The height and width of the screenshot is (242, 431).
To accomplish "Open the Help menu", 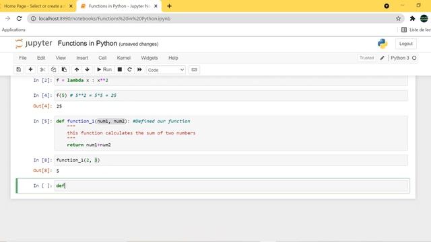I will [x=173, y=58].
